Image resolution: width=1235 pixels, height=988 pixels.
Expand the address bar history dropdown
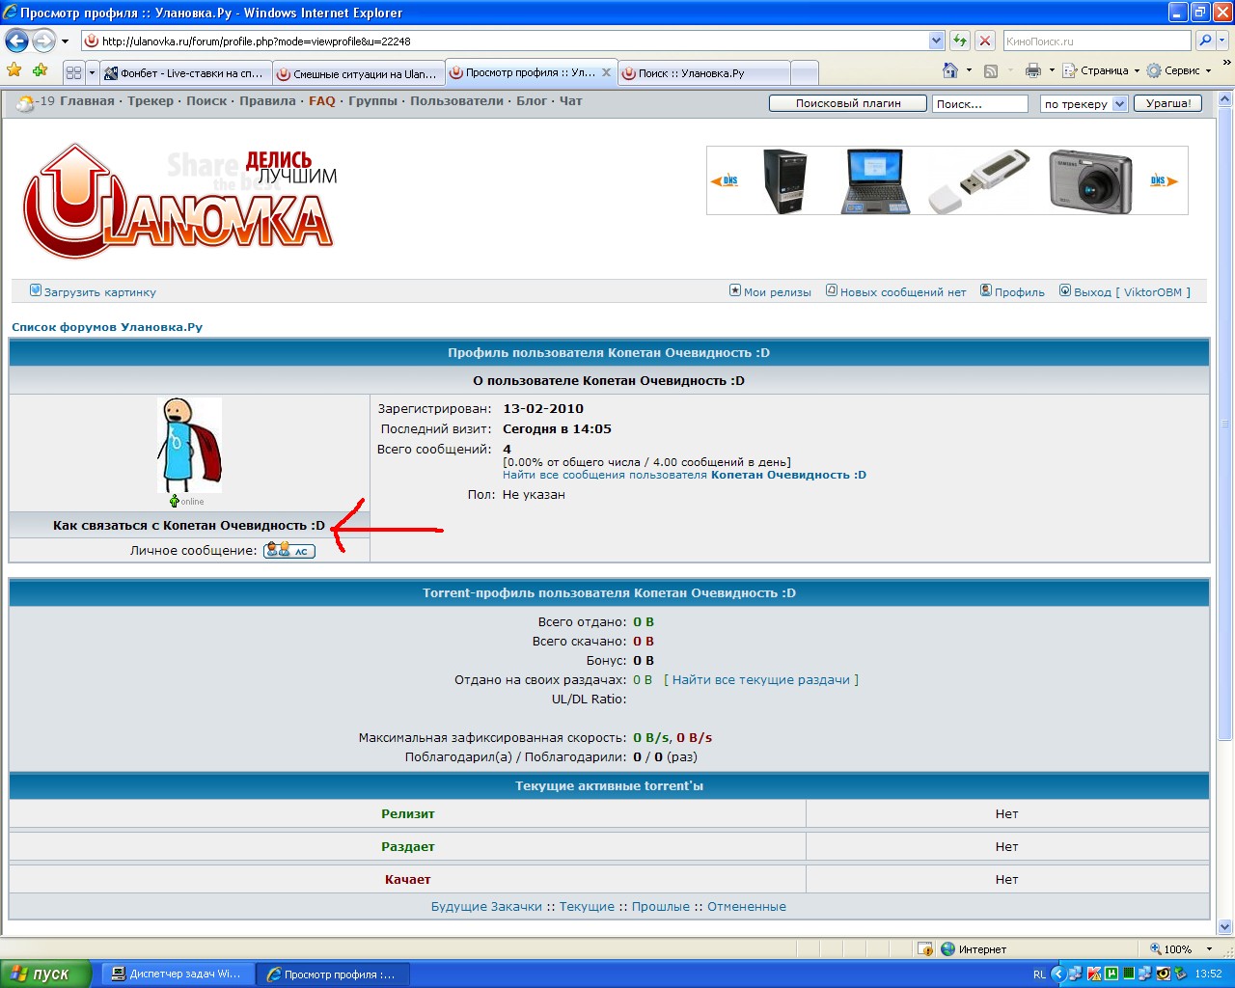937,41
